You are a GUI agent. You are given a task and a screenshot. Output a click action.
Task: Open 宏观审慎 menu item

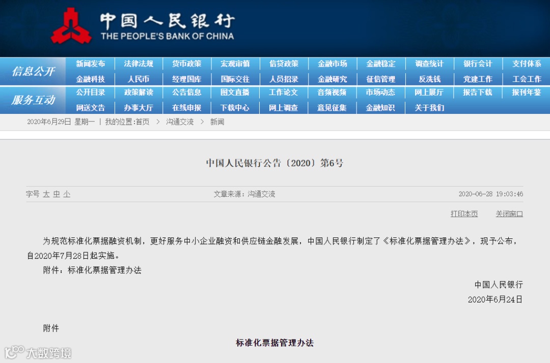[235, 64]
